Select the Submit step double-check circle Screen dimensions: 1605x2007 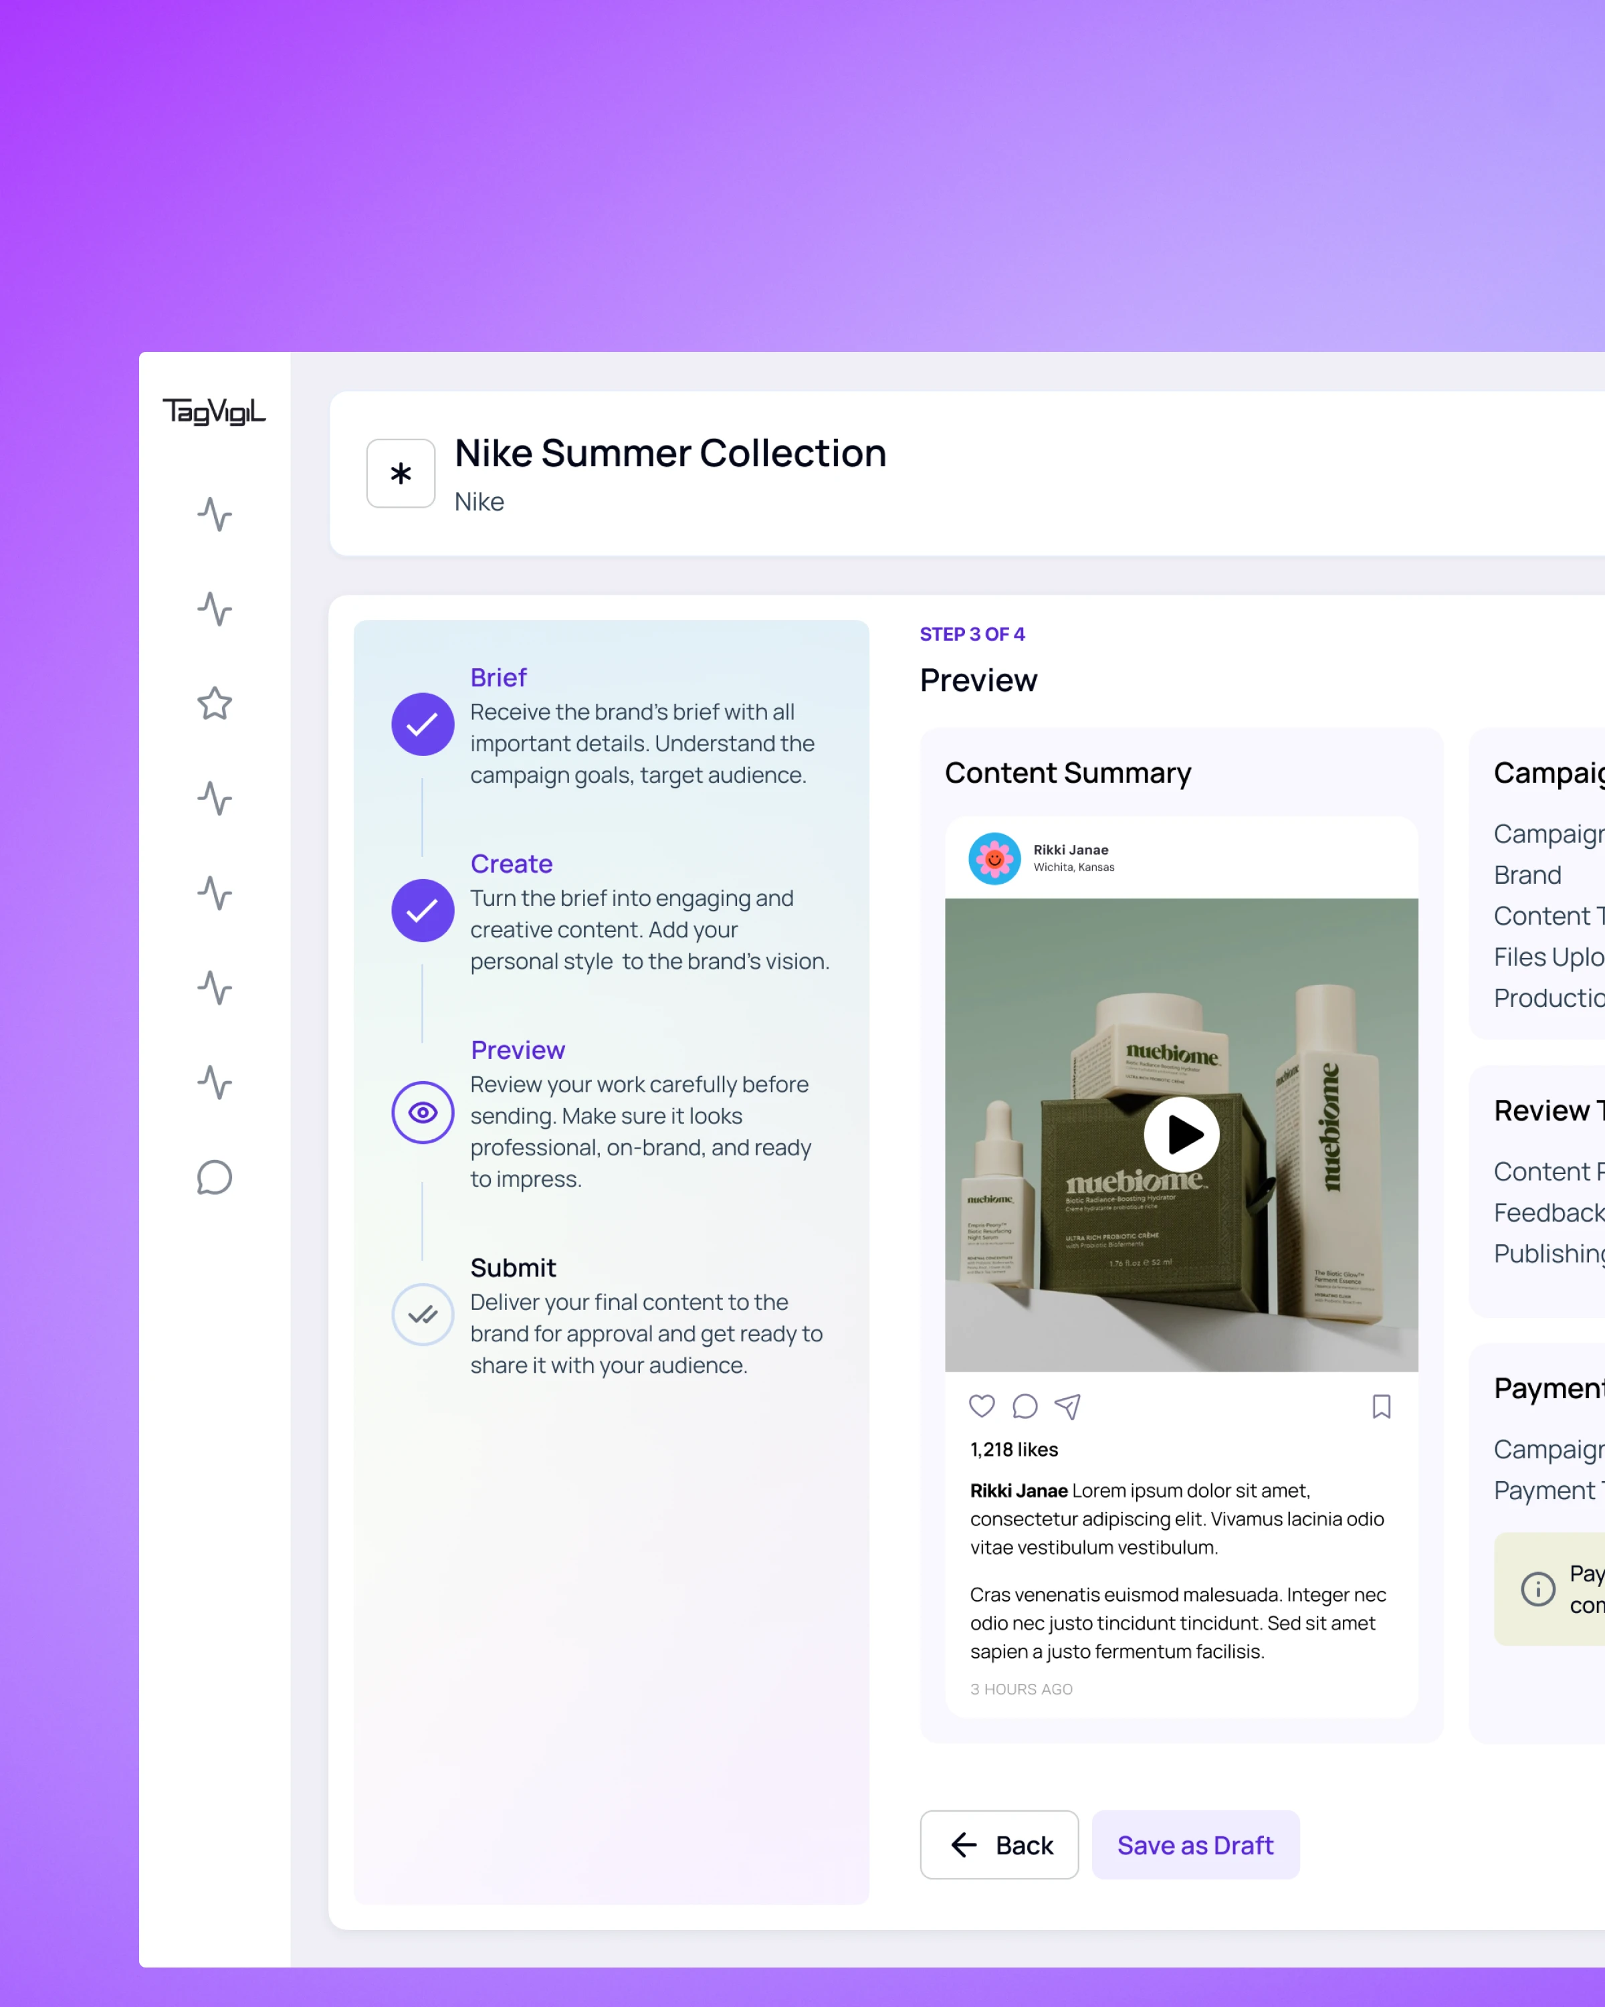(423, 1315)
